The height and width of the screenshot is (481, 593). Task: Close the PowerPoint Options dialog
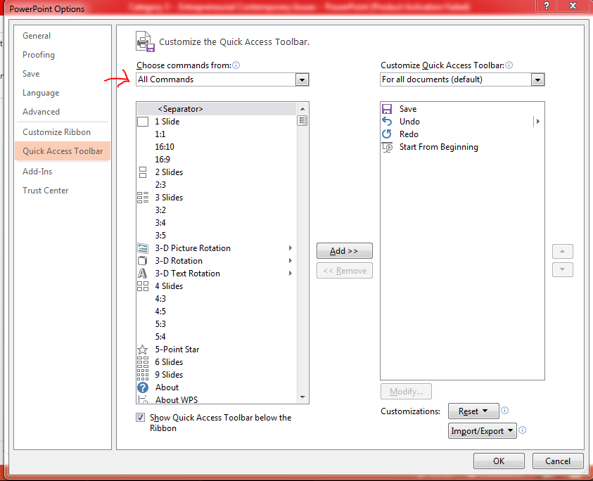click(573, 6)
